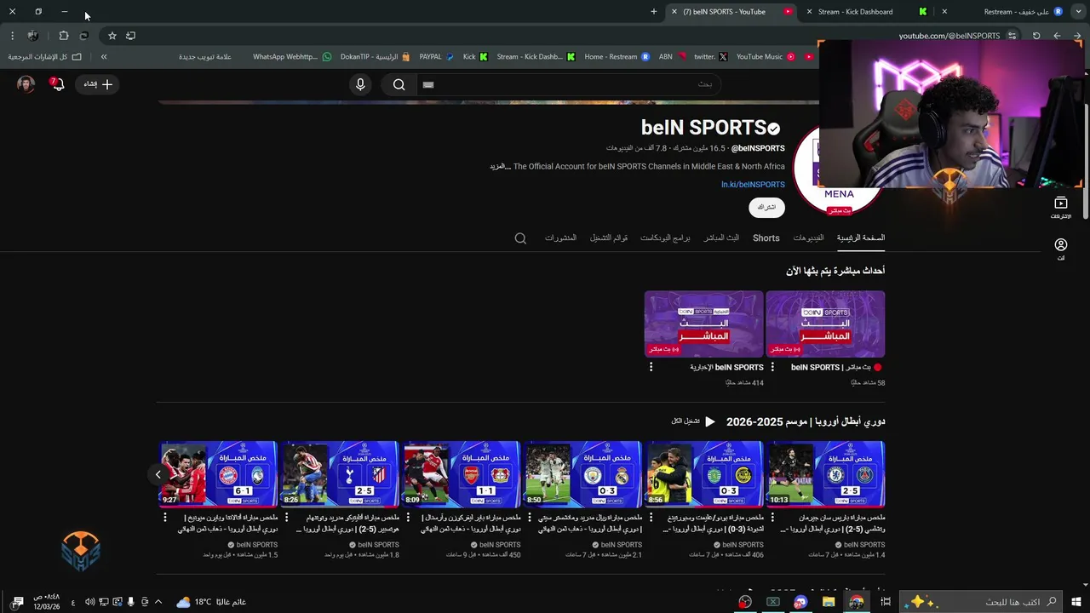Select the Shorts channel tab
The image size is (1090, 613).
point(766,238)
